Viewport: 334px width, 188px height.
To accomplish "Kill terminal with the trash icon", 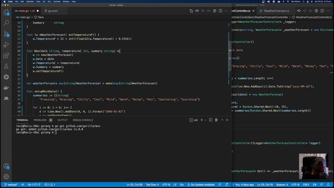I will [x=216, y=120].
